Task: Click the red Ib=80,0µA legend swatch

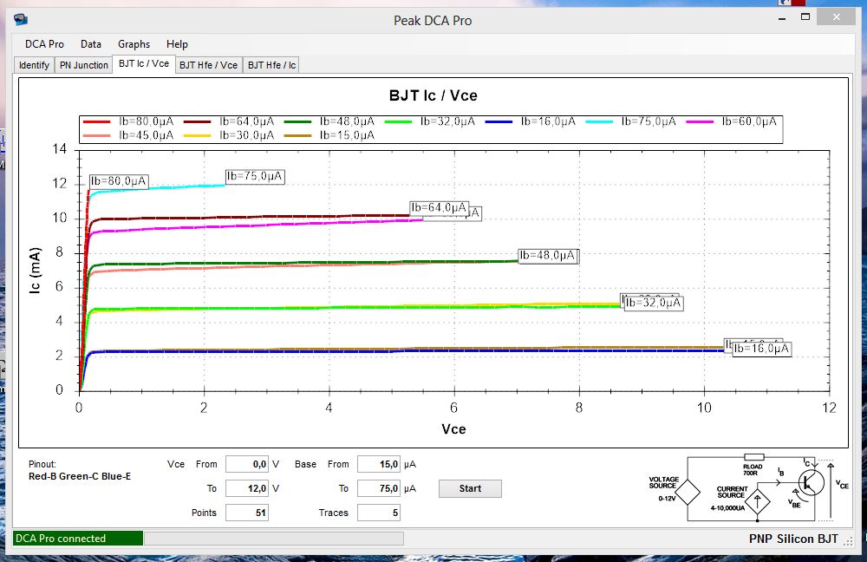Action: 97,121
